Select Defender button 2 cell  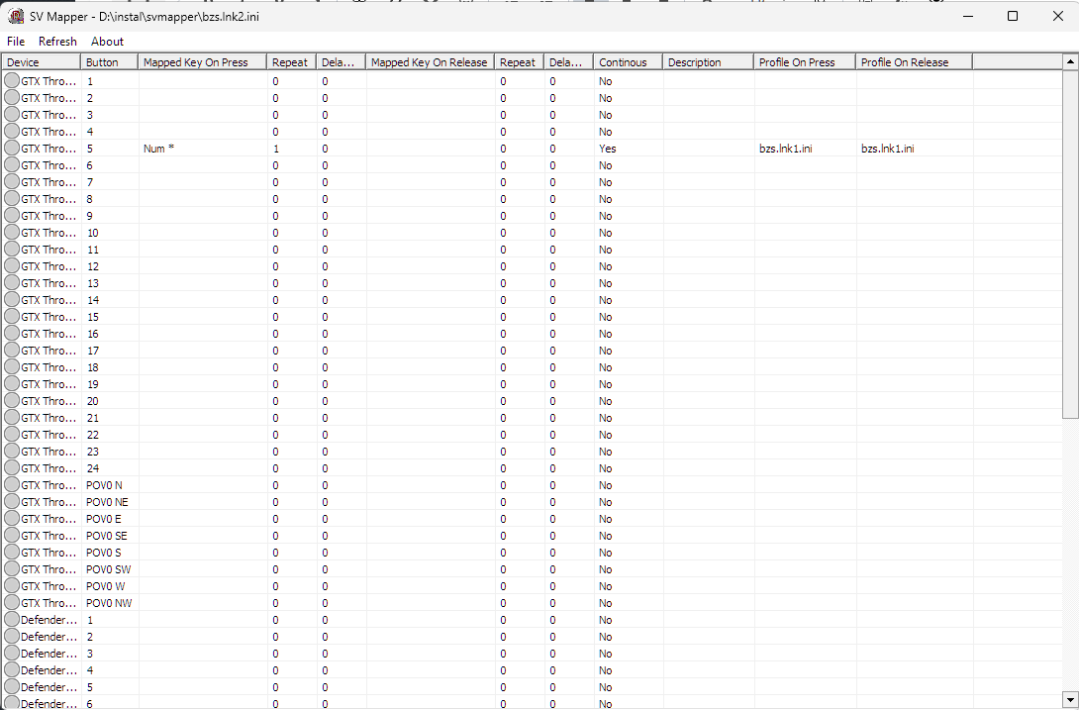tap(89, 637)
